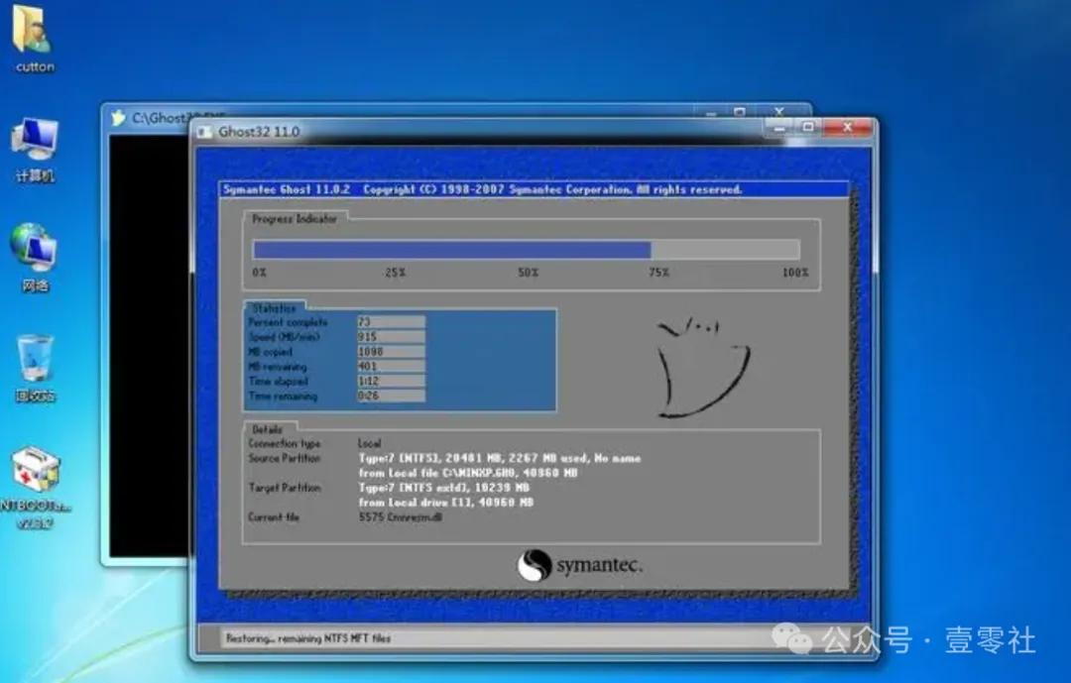This screenshot has height=683, width=1071.
Task: Click the MB remaining value 401
Action: point(391,366)
